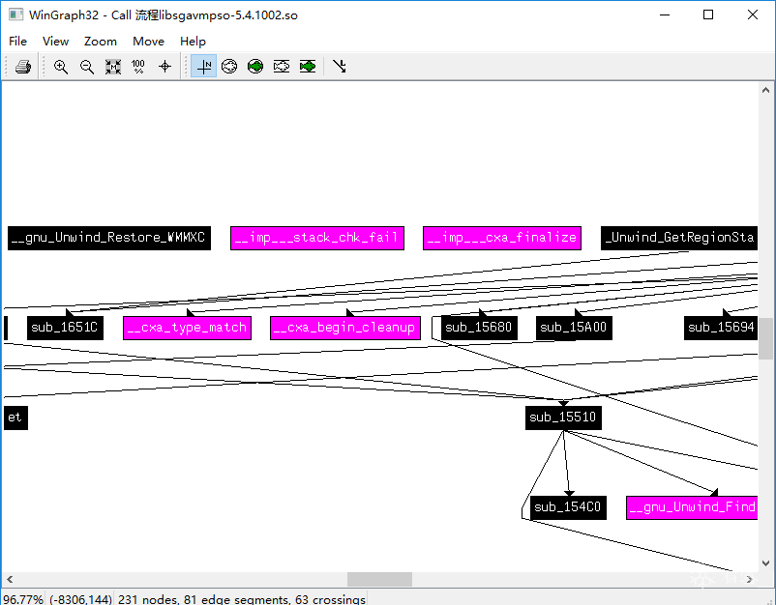Click the Zoom in magnifier icon

(61, 67)
